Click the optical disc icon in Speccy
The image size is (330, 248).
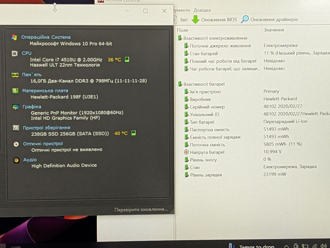pos(16,144)
